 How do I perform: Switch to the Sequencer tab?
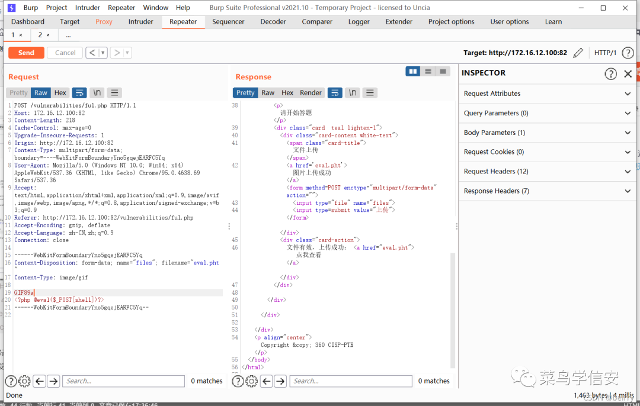pyautogui.click(x=228, y=22)
